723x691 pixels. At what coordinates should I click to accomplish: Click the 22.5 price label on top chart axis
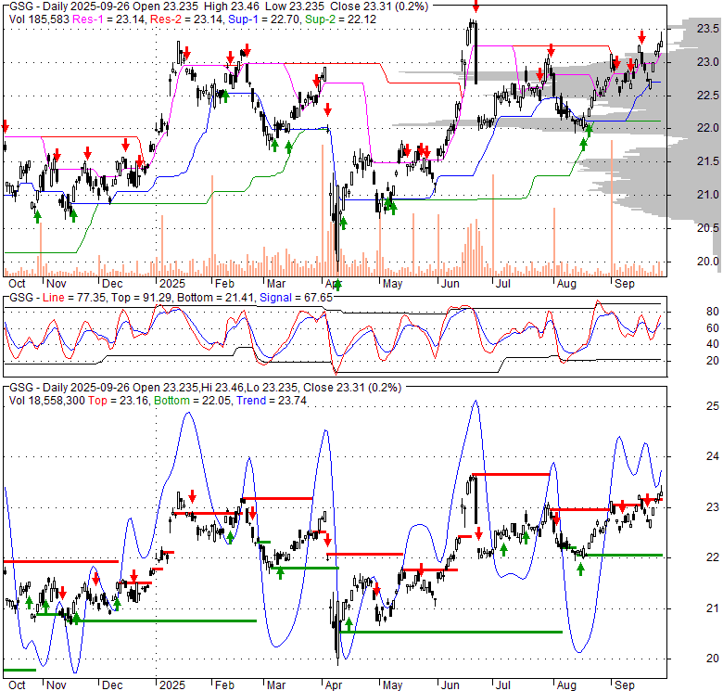pos(707,95)
